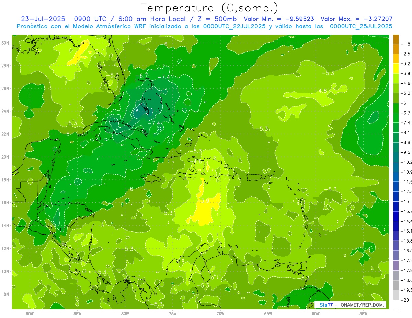This screenshot has height=318, width=412.
Task: Click the legend swatch between -3.2 and -3.9
Action: (396, 69)
